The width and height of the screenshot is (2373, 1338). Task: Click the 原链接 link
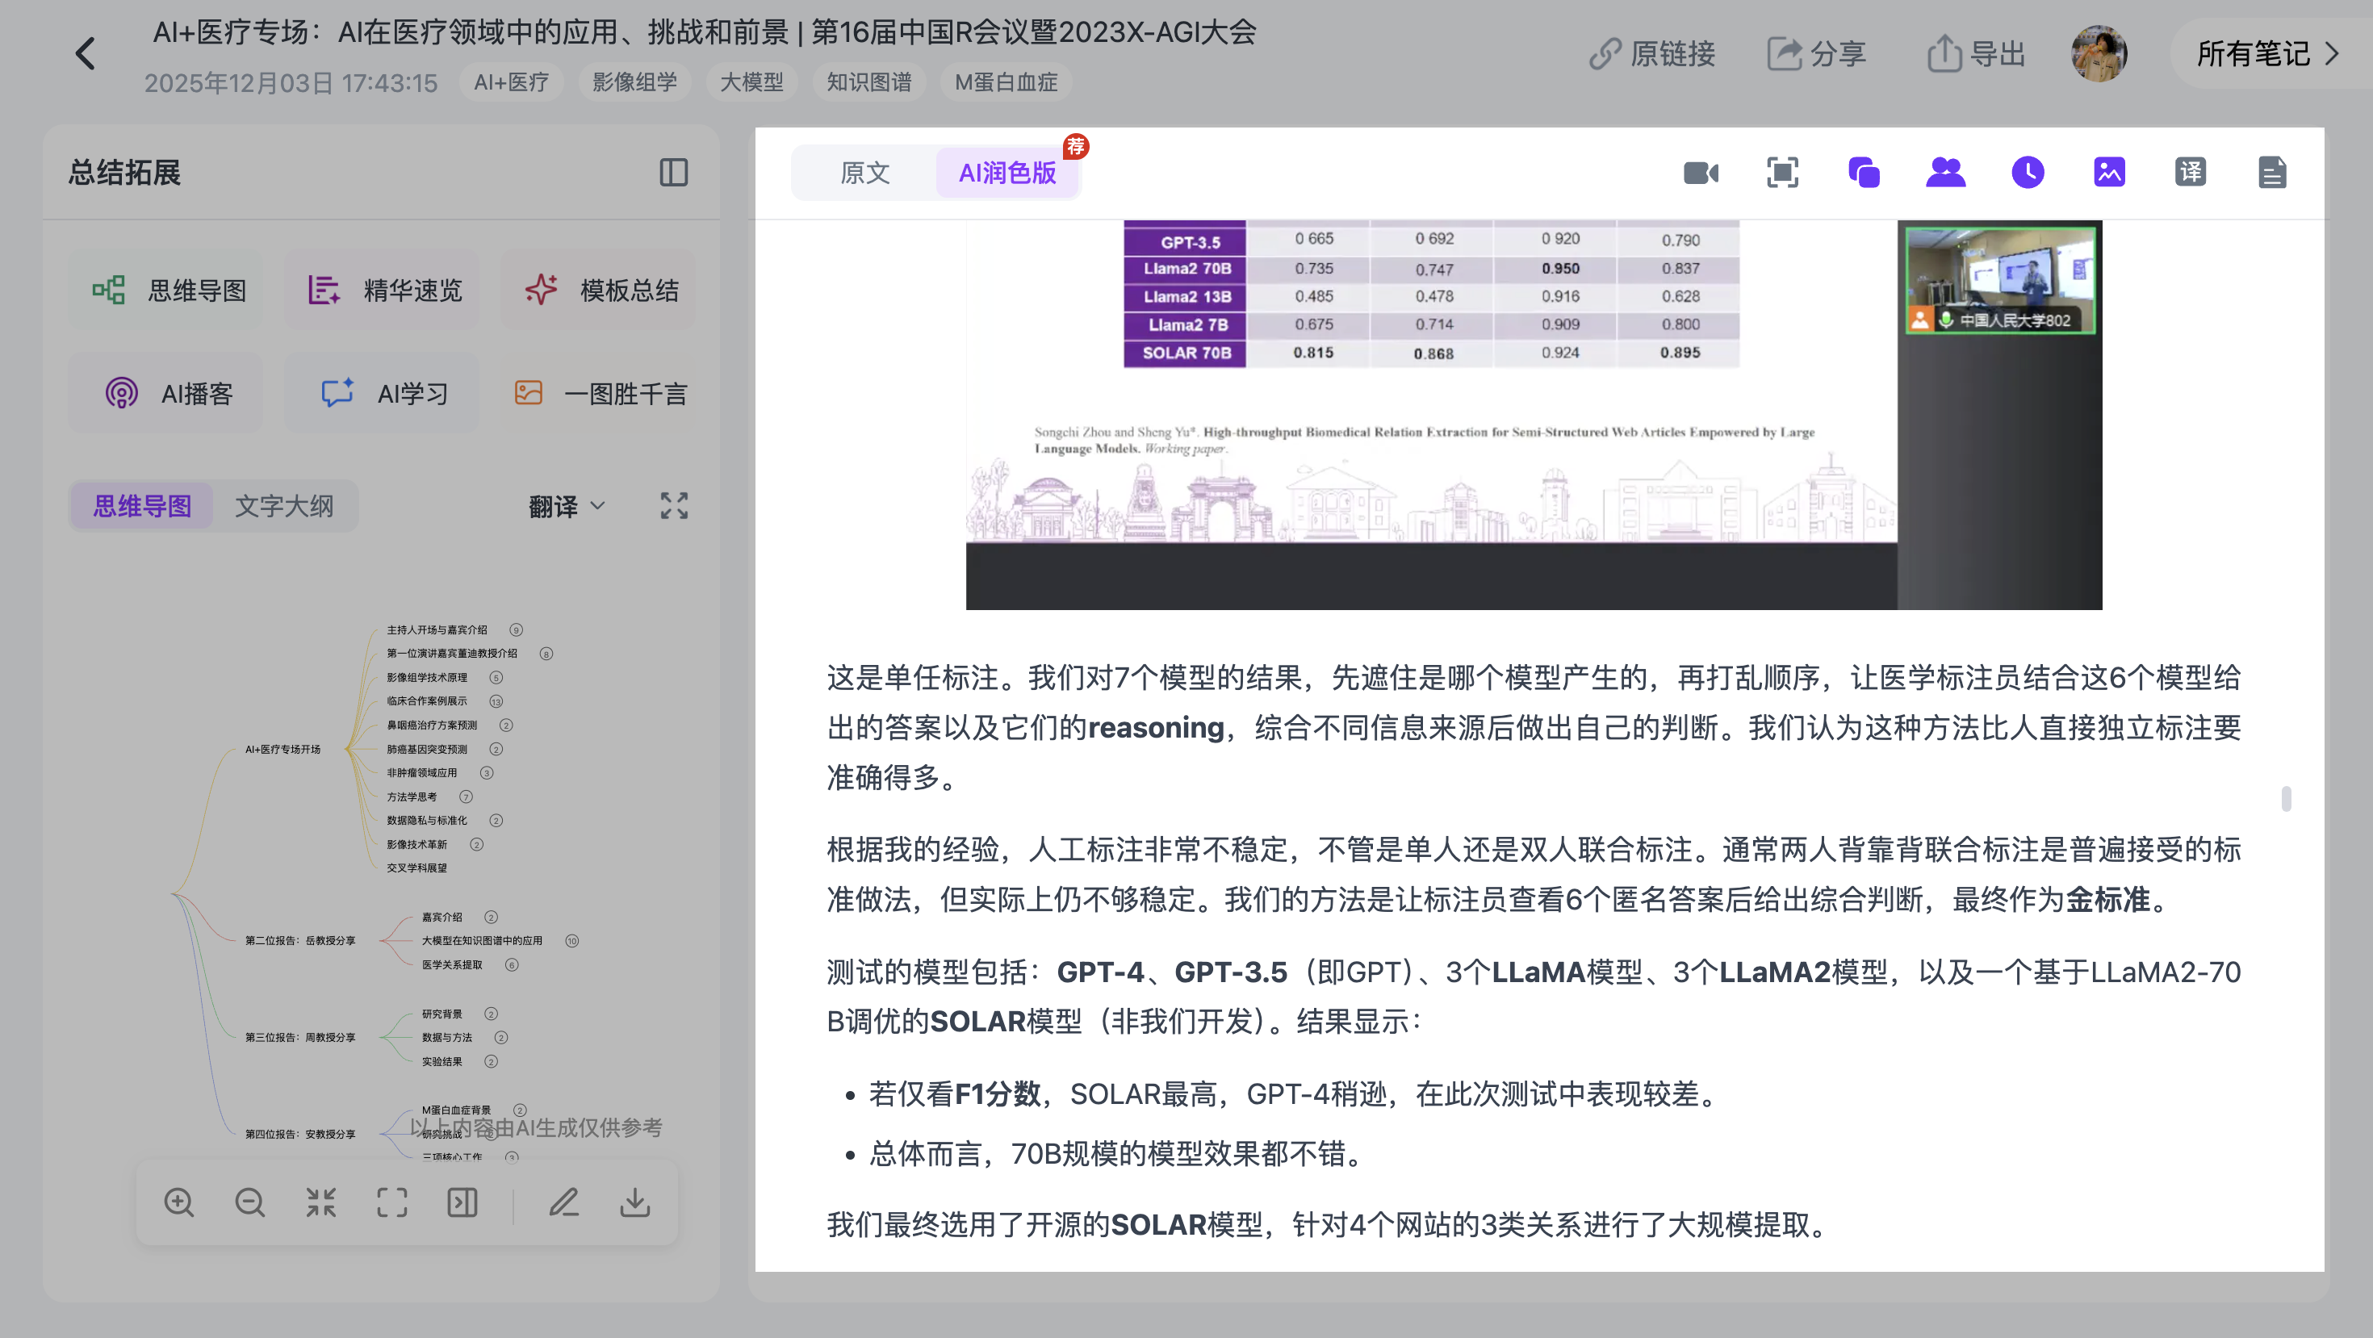click(1653, 53)
